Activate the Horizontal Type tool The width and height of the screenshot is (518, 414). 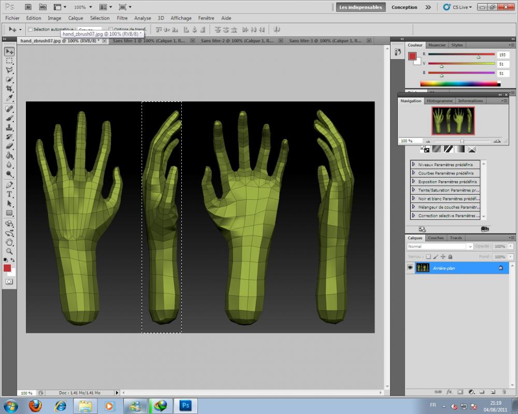[x=9, y=194]
